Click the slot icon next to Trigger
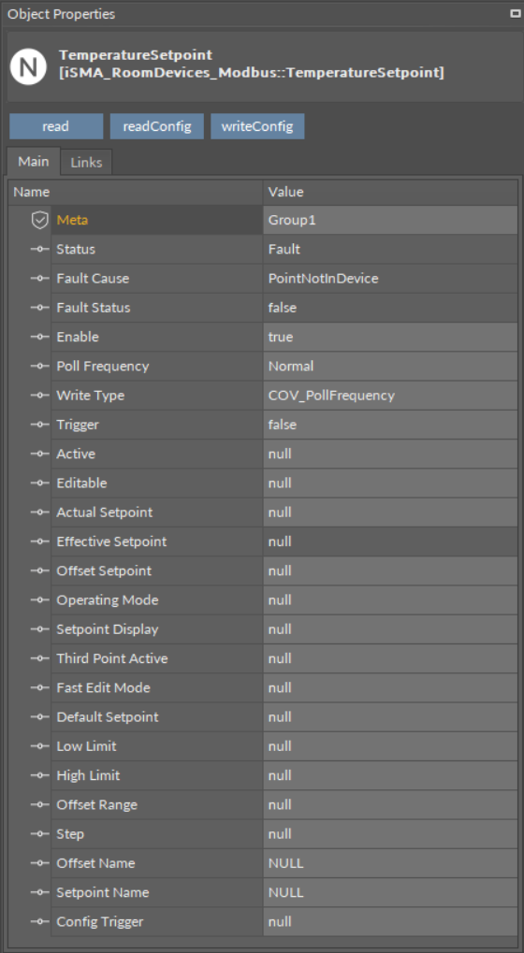This screenshot has width=524, height=953. [x=39, y=425]
